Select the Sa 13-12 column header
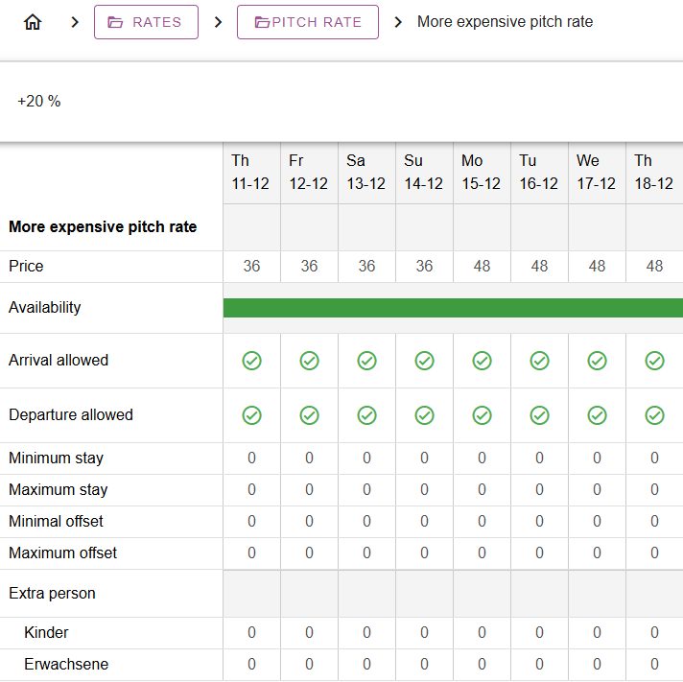 coord(366,173)
